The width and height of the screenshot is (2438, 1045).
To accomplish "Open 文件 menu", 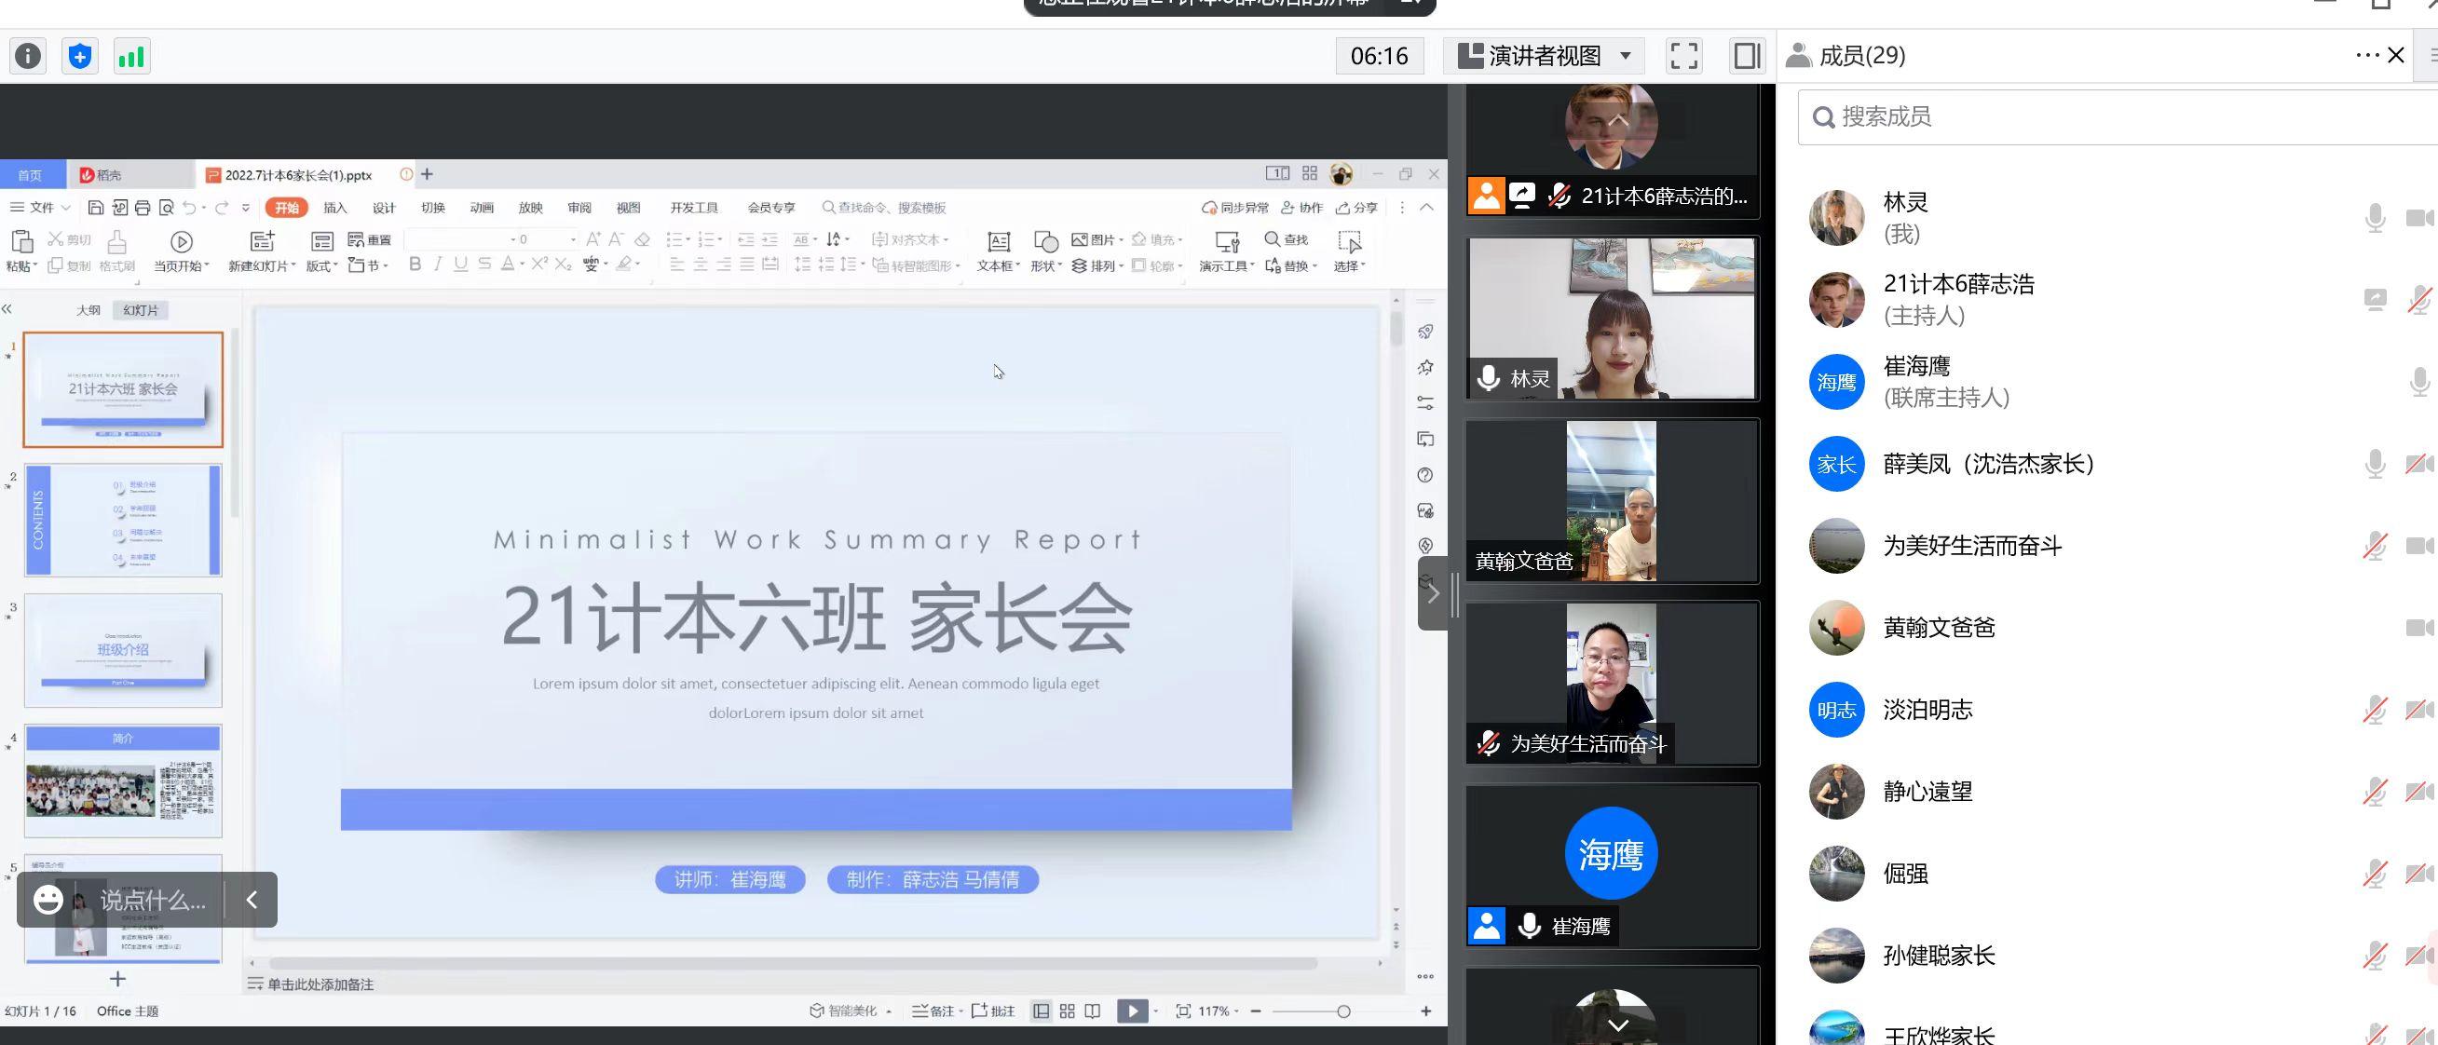I will coord(41,208).
